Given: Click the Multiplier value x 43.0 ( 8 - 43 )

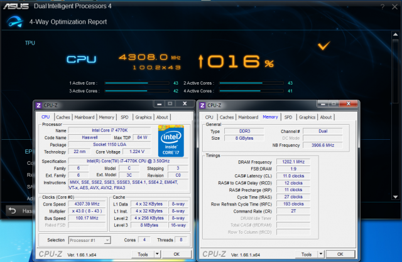Looking at the screenshot, I should click(87, 211).
